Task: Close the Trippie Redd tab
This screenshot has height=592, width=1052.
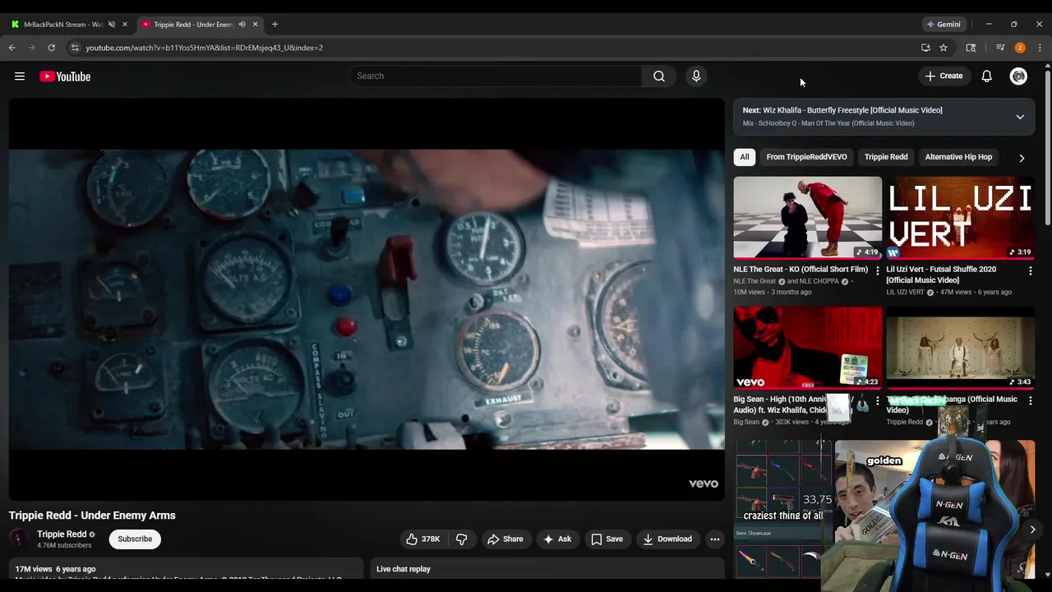Action: click(255, 25)
